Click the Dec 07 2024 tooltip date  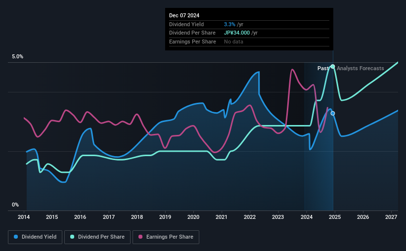[184, 15]
